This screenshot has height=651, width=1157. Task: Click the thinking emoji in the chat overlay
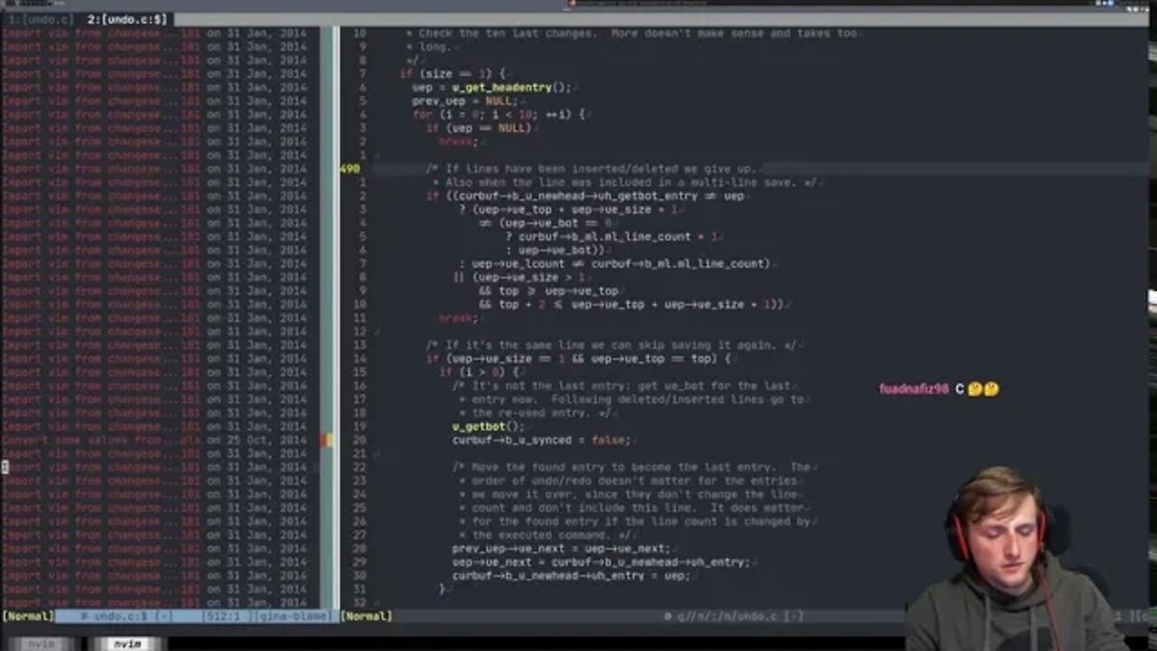point(983,389)
